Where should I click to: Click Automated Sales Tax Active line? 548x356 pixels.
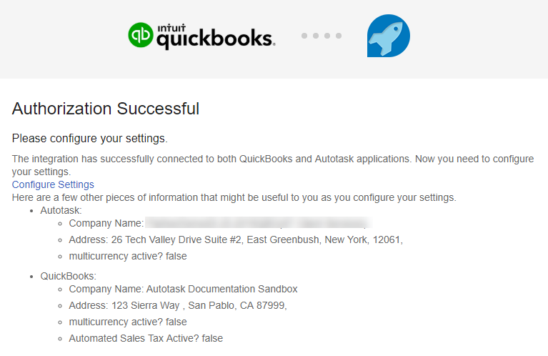point(146,338)
